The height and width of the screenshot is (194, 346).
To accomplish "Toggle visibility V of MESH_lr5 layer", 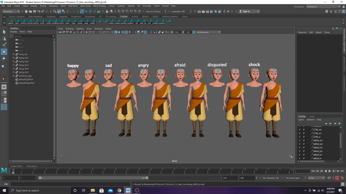I will [300, 140].
